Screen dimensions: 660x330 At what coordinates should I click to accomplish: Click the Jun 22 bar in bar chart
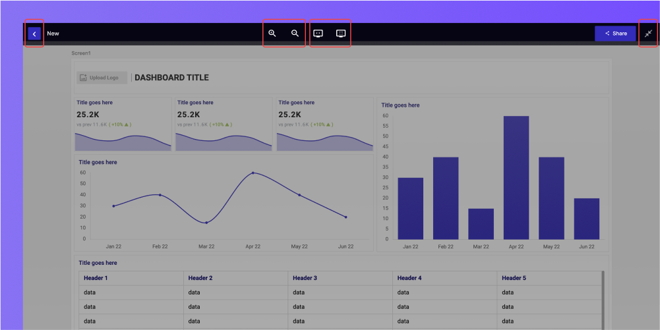[587, 219]
